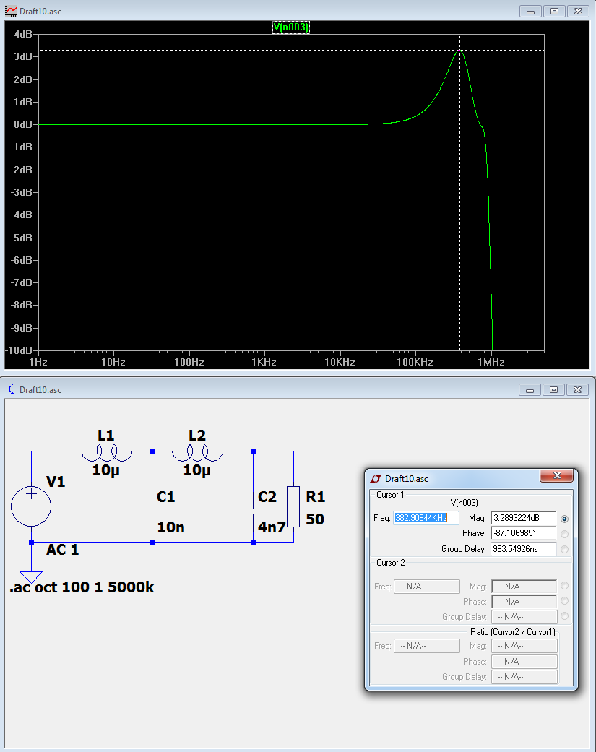
Task: Click the 100KHz label on the frequency axis
Action: [x=415, y=362]
